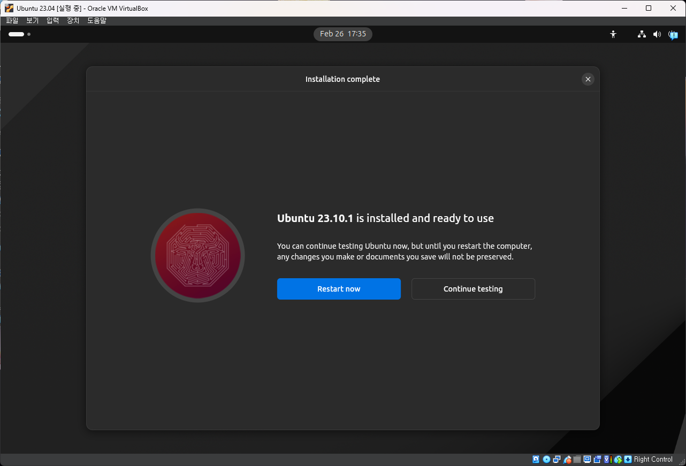Click the hard disk activity status icon
Viewport: 686px width, 466px height.
tap(536, 460)
